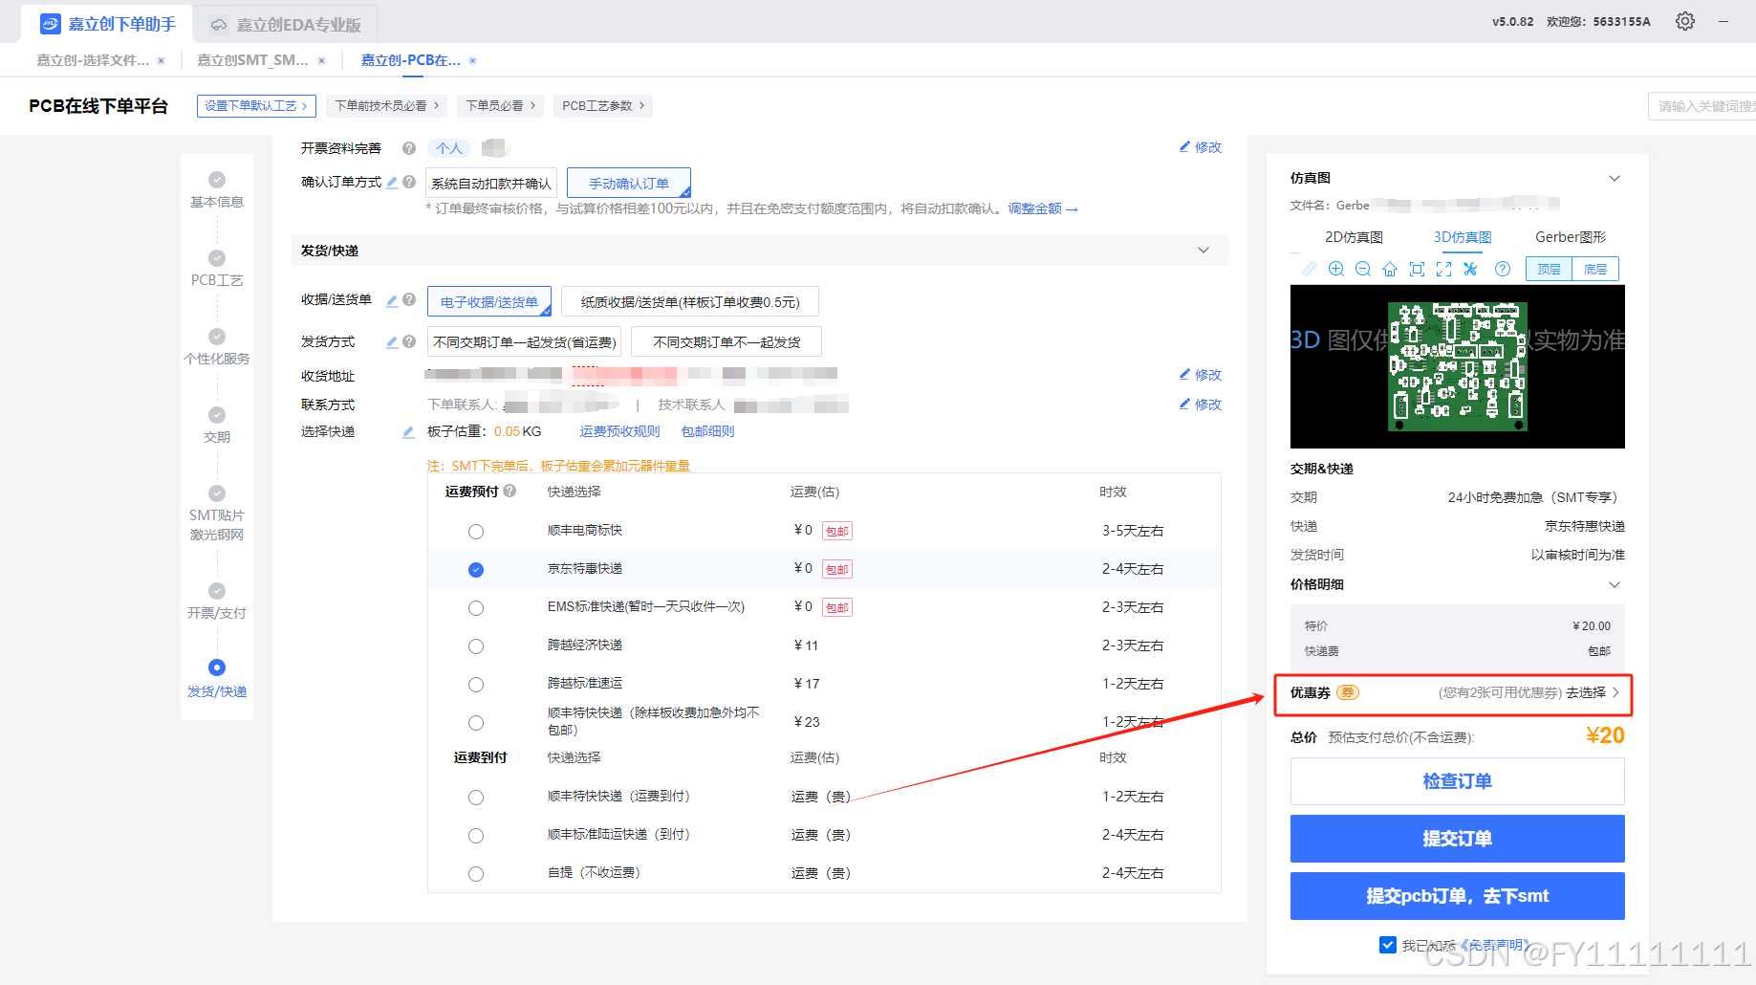Fit the board to the simulation frame
The image size is (1756, 985).
(1417, 269)
